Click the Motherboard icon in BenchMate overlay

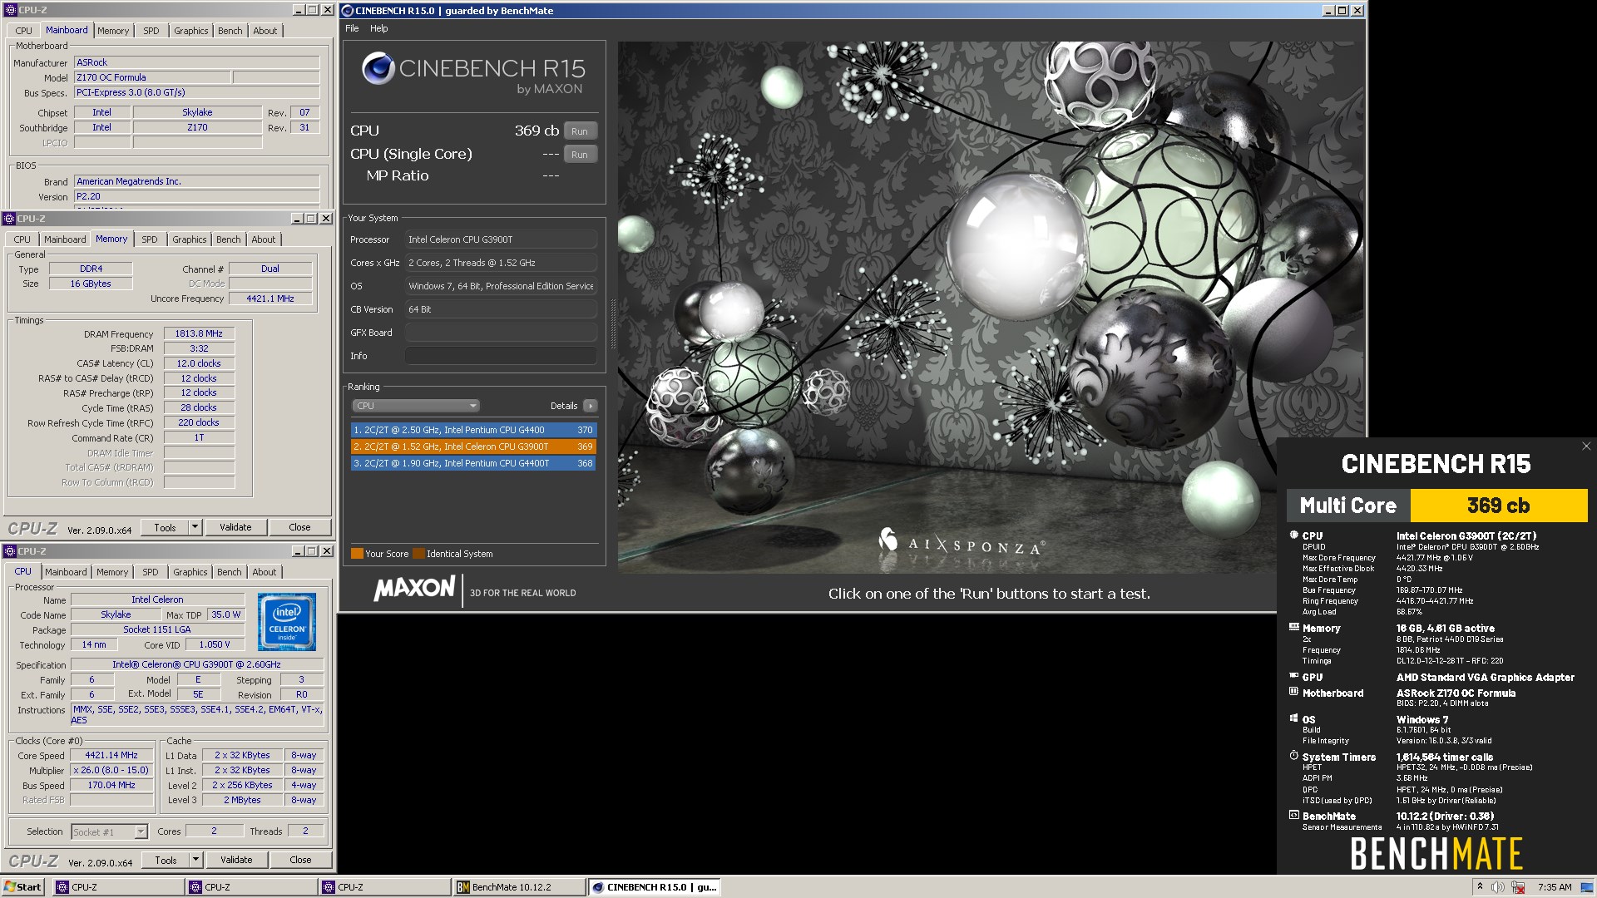point(1294,692)
